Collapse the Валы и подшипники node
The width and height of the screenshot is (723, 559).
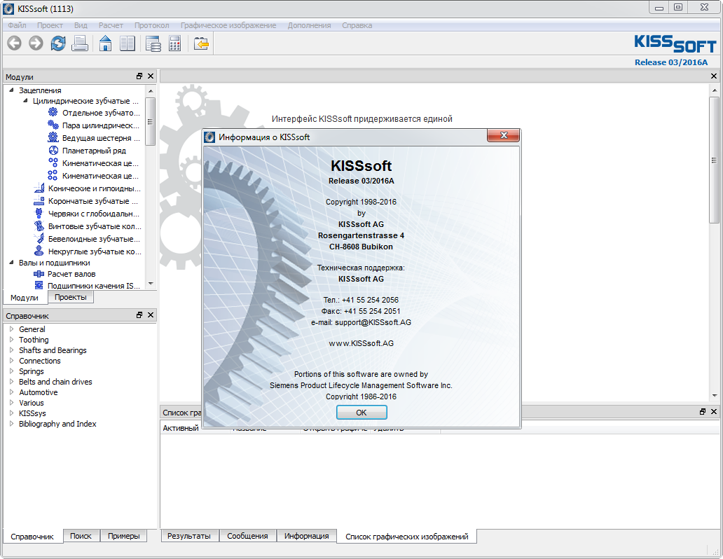(x=11, y=263)
